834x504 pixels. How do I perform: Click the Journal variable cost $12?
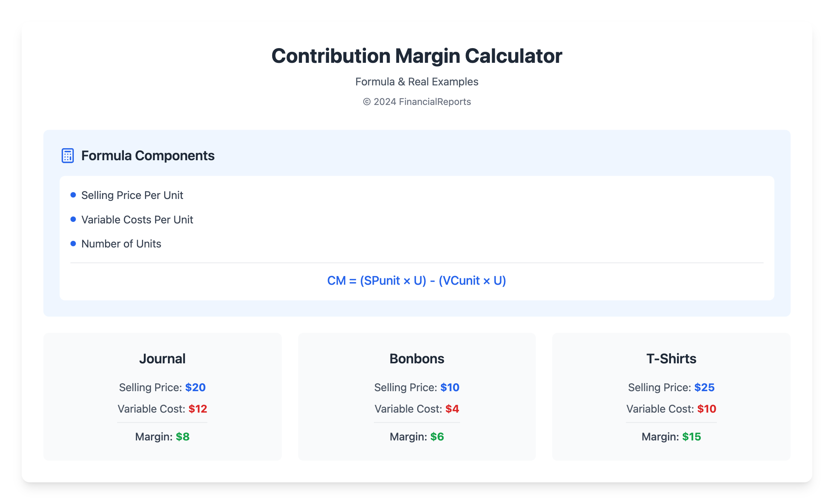[x=198, y=409]
